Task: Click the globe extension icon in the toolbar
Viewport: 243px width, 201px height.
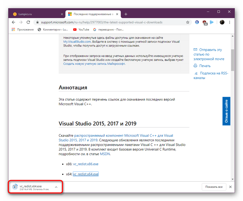Action: (x=197, y=22)
